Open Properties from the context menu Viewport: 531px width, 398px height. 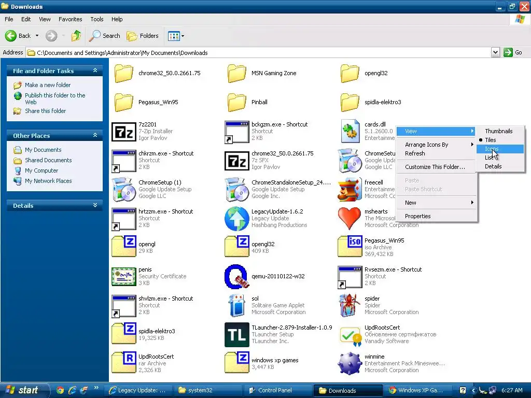click(x=437, y=216)
